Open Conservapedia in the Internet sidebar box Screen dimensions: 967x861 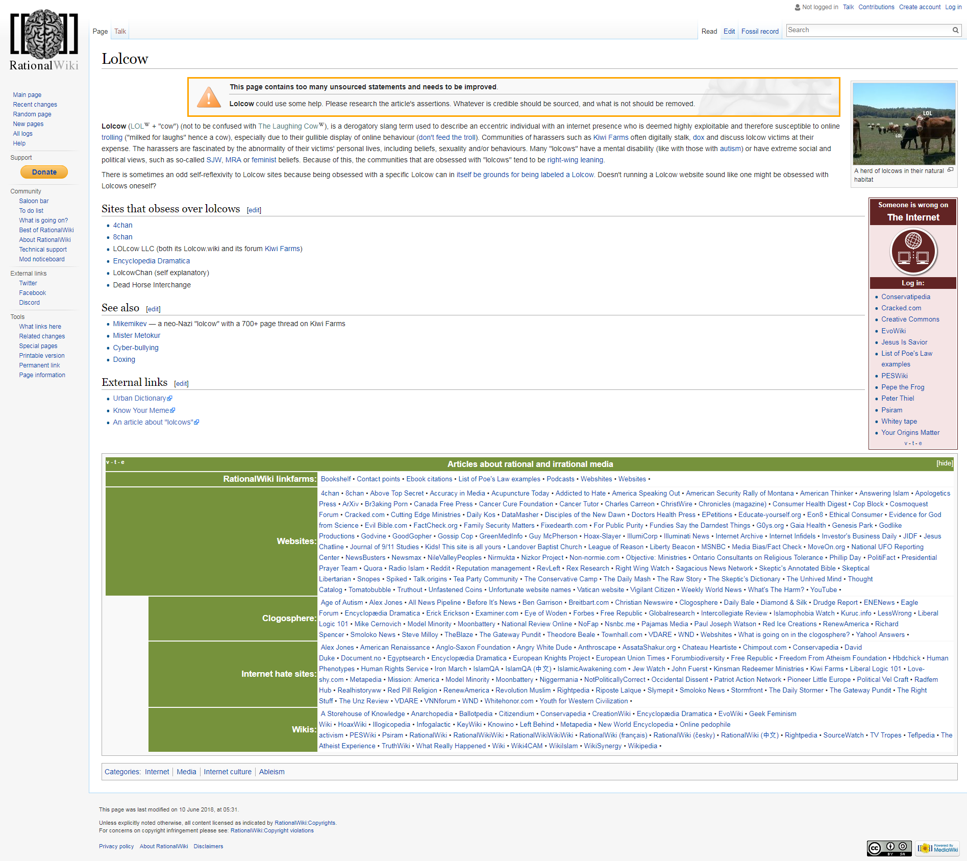tap(905, 297)
